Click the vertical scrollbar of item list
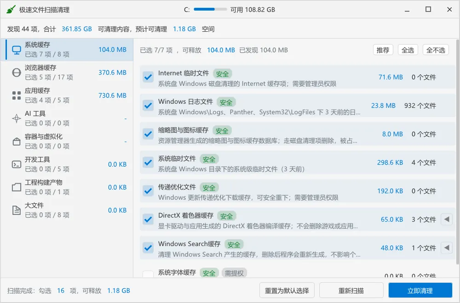Screen dimensions: 460x303 pyautogui.click(x=457, y=152)
